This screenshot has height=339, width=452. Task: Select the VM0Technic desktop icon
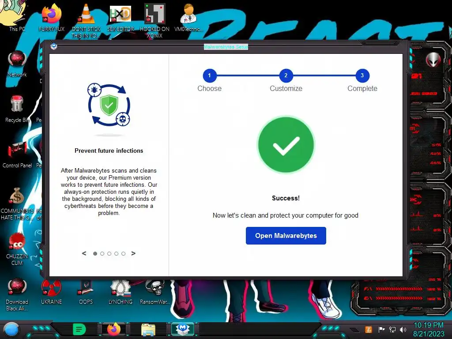(x=188, y=18)
